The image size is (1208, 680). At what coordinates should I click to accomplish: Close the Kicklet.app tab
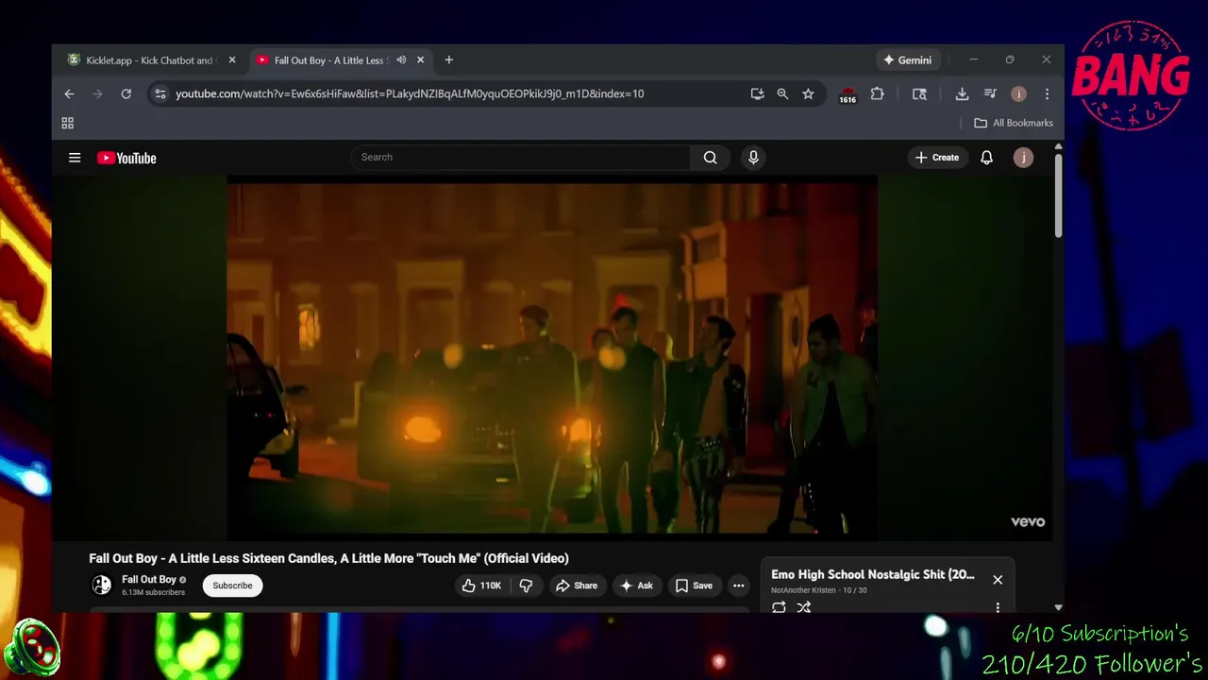pos(232,60)
